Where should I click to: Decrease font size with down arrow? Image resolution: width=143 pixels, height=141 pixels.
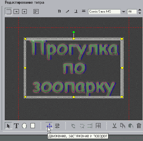click(x=140, y=13)
